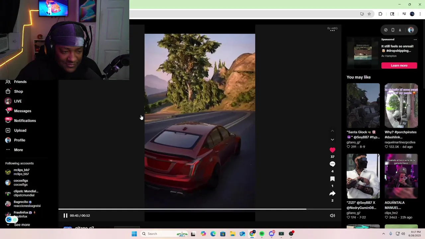The image size is (425, 239).
Task: Open the Chrome extensions puzzle icon
Action: click(381, 14)
